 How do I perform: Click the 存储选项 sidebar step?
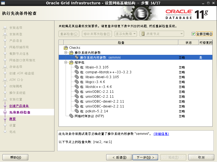(x=16, y=67)
